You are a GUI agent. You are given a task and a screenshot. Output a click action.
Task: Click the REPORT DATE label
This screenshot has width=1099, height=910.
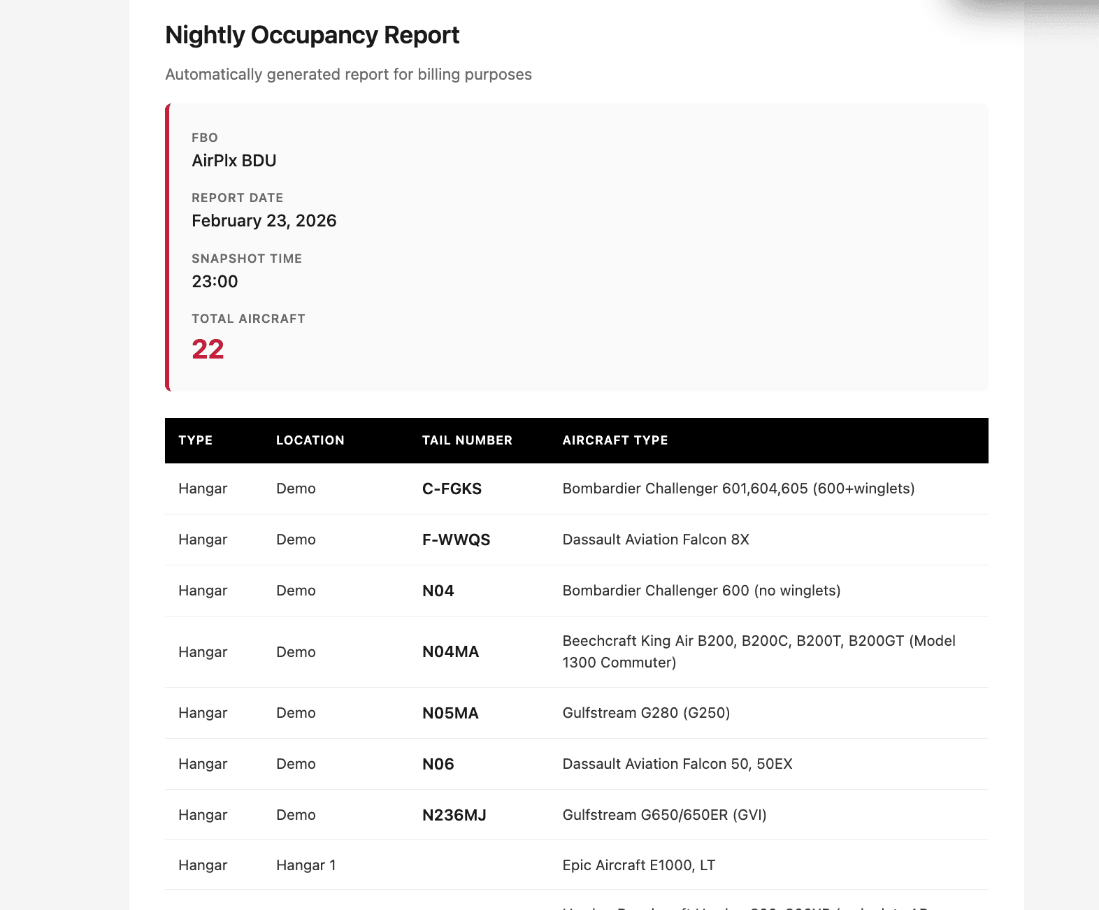(x=237, y=198)
